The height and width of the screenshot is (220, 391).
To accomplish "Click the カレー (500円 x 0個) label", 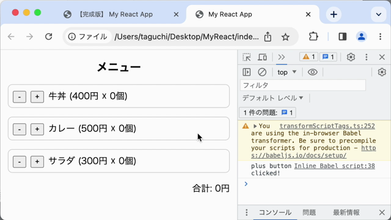I will (92, 128).
